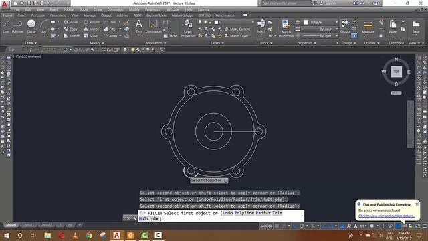Click Match Properties

(x=286, y=29)
